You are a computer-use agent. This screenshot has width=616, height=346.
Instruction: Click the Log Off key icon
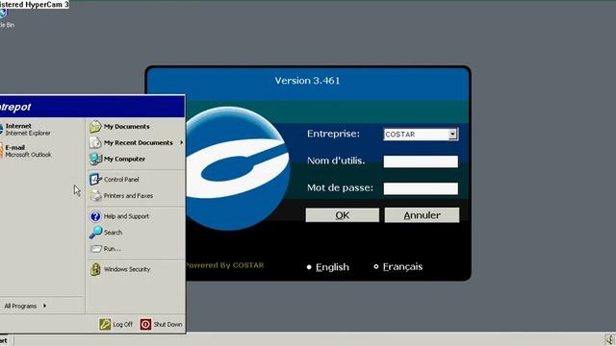tap(105, 324)
